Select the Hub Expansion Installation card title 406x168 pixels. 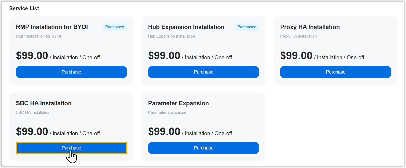186,27
